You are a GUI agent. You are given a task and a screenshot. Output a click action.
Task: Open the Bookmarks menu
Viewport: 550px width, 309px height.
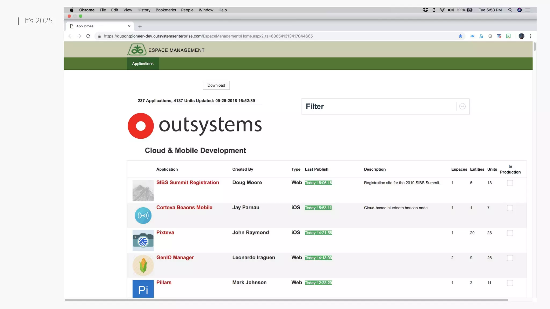tap(166, 10)
